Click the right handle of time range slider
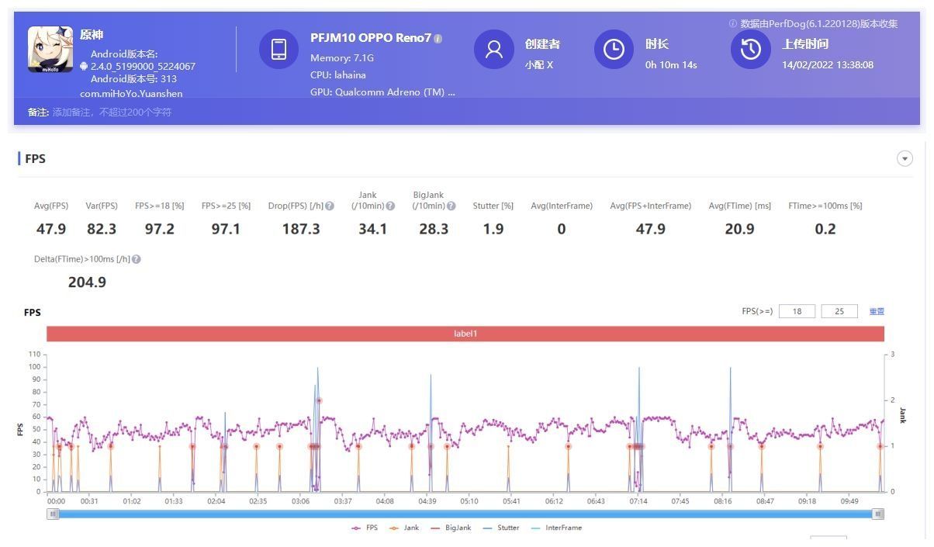The height and width of the screenshot is (547, 934). click(x=877, y=514)
